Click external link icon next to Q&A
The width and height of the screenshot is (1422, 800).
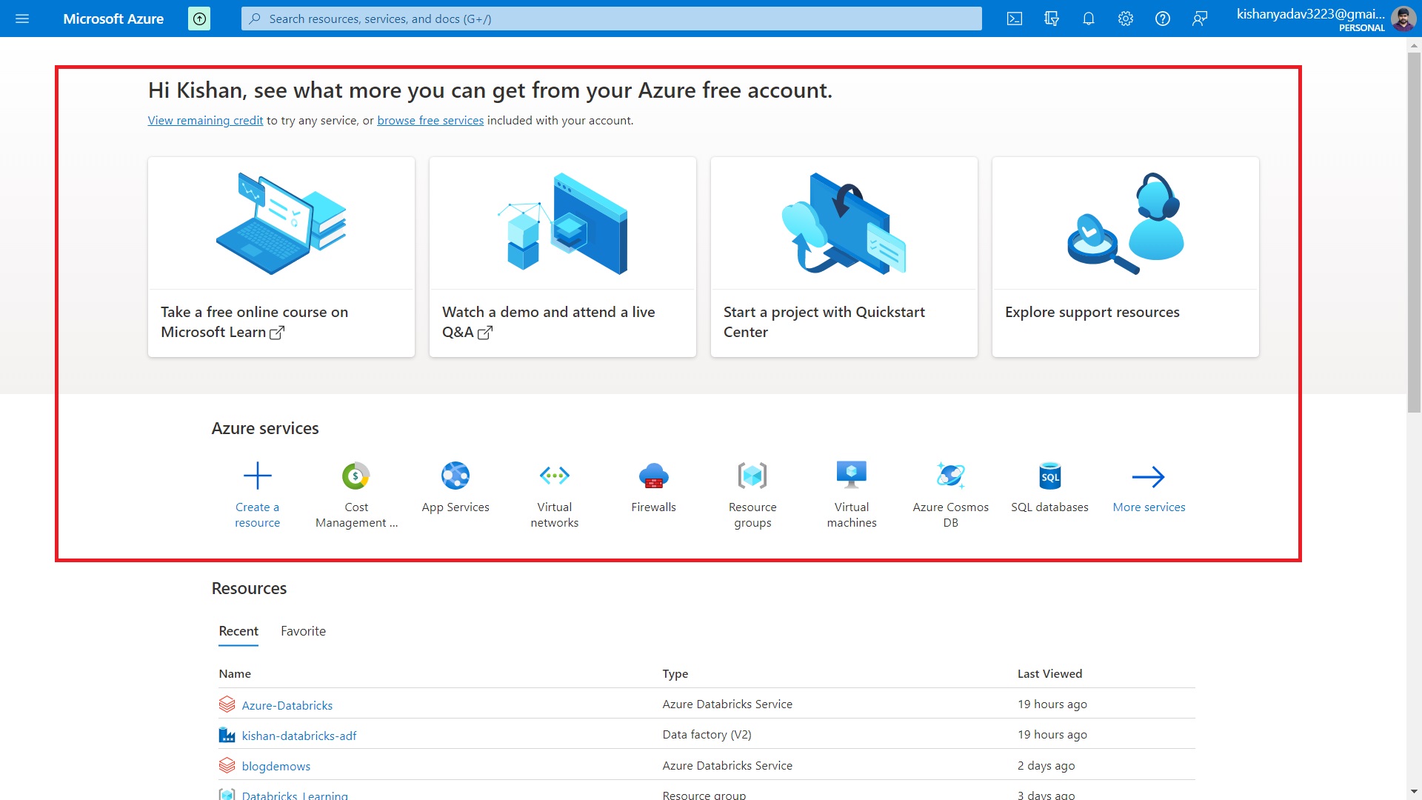[x=485, y=333]
